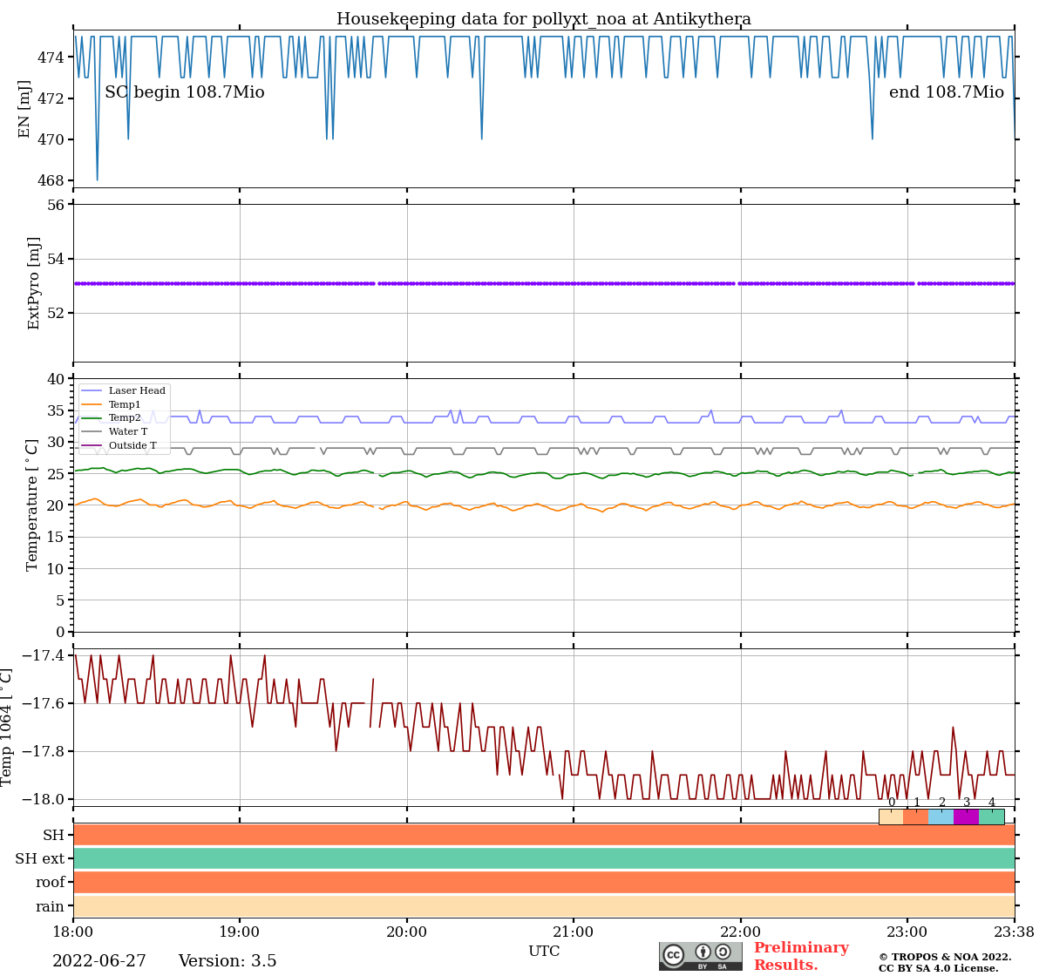Click the 'end 108.7Mio' annotation
Screen dimensions: 1046x976
946,92
